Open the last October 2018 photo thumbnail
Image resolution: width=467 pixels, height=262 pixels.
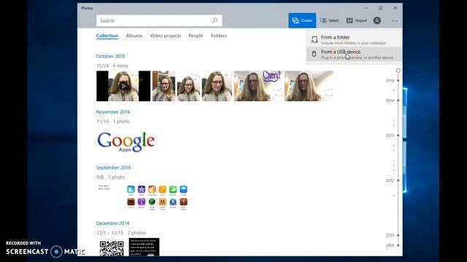click(309, 86)
